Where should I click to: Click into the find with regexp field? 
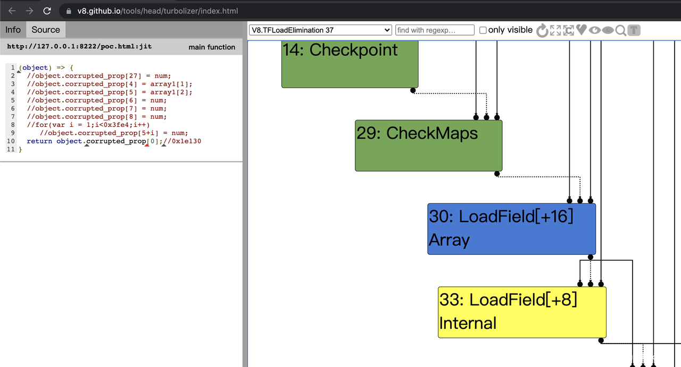(x=435, y=30)
